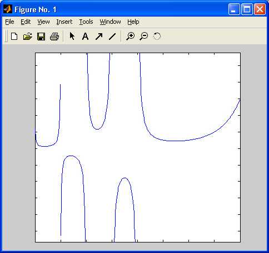Viewport: 269px width, 253px height.
Task: Activate the Rotate 3D tool
Action: [x=157, y=36]
